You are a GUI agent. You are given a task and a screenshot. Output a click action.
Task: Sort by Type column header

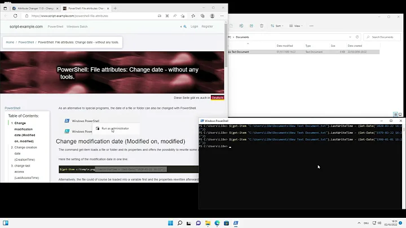coord(308,46)
